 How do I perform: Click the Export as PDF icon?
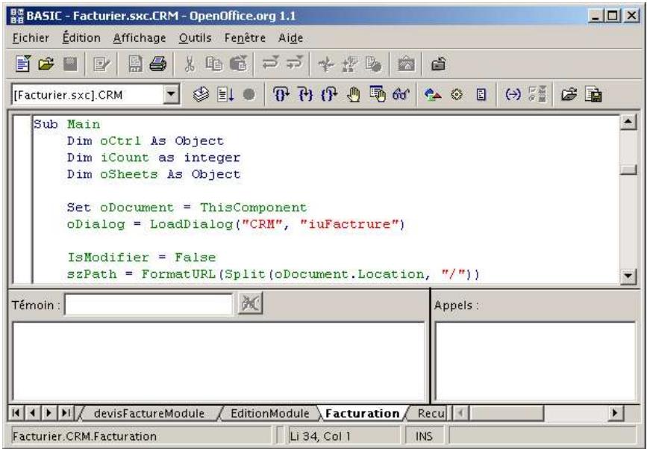click(135, 64)
